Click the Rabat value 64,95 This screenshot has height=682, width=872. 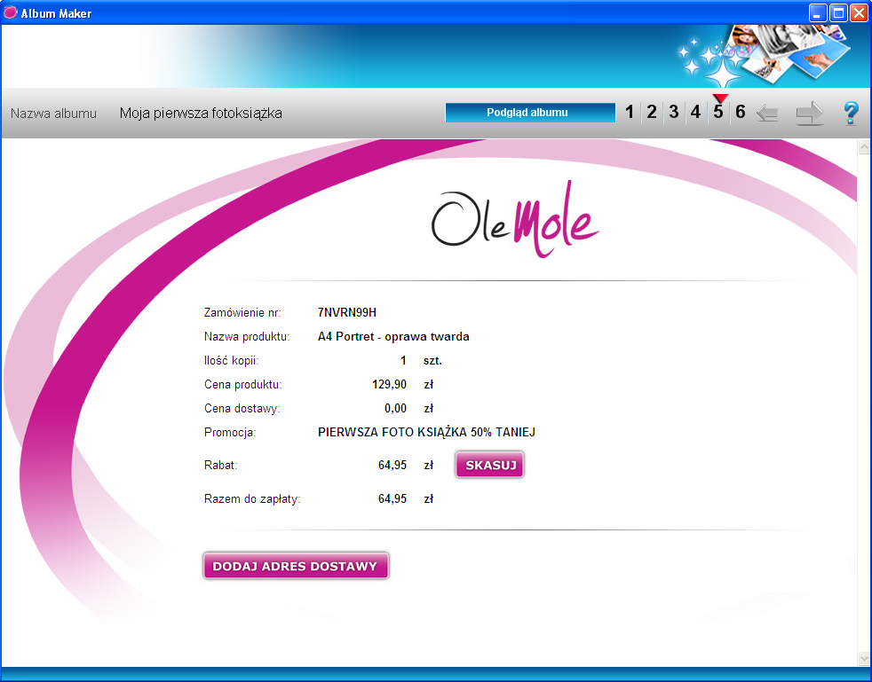click(x=392, y=465)
